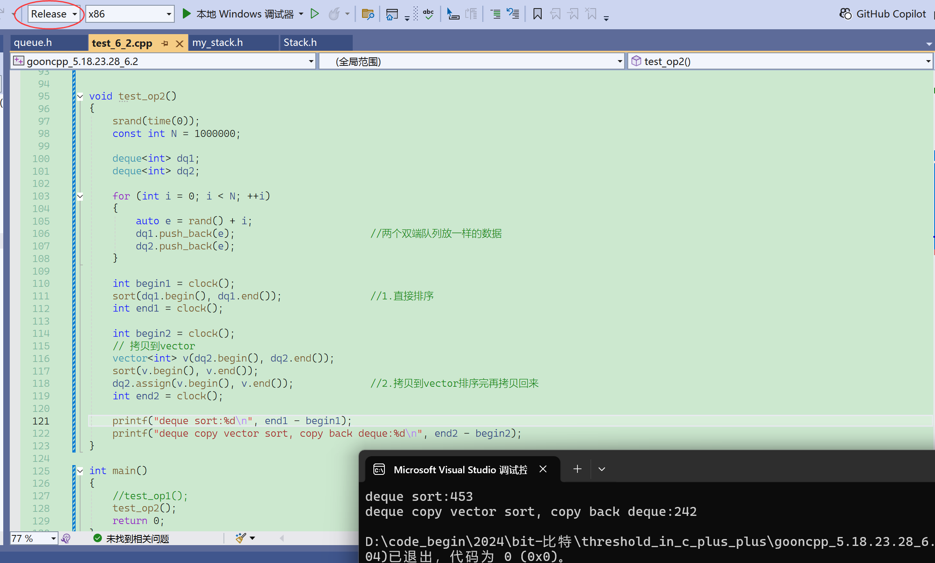Open Find in Files folder icon

[x=367, y=14]
